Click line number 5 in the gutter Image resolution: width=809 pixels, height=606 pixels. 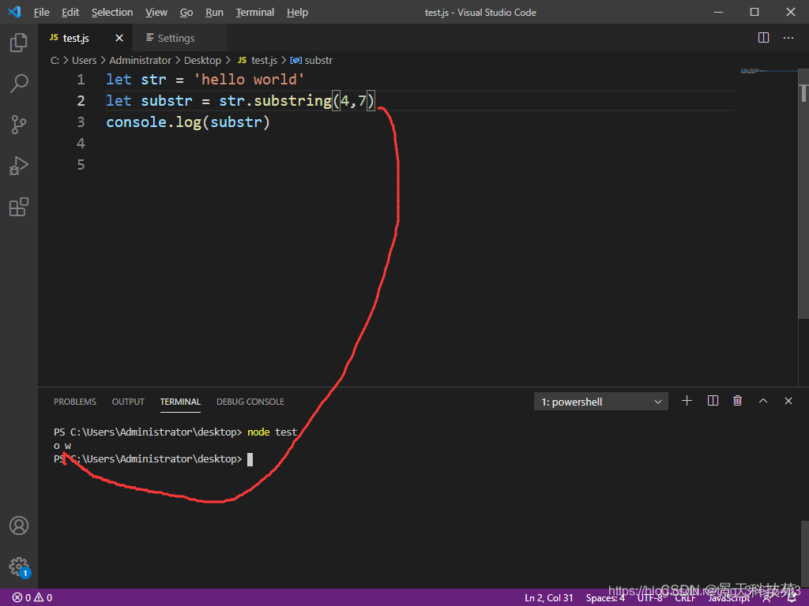pyautogui.click(x=81, y=164)
